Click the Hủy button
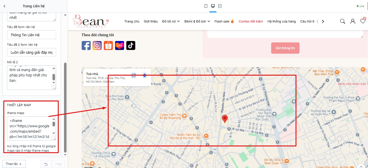Screen dimensions: 368x168 pyautogui.click(x=58, y=164)
